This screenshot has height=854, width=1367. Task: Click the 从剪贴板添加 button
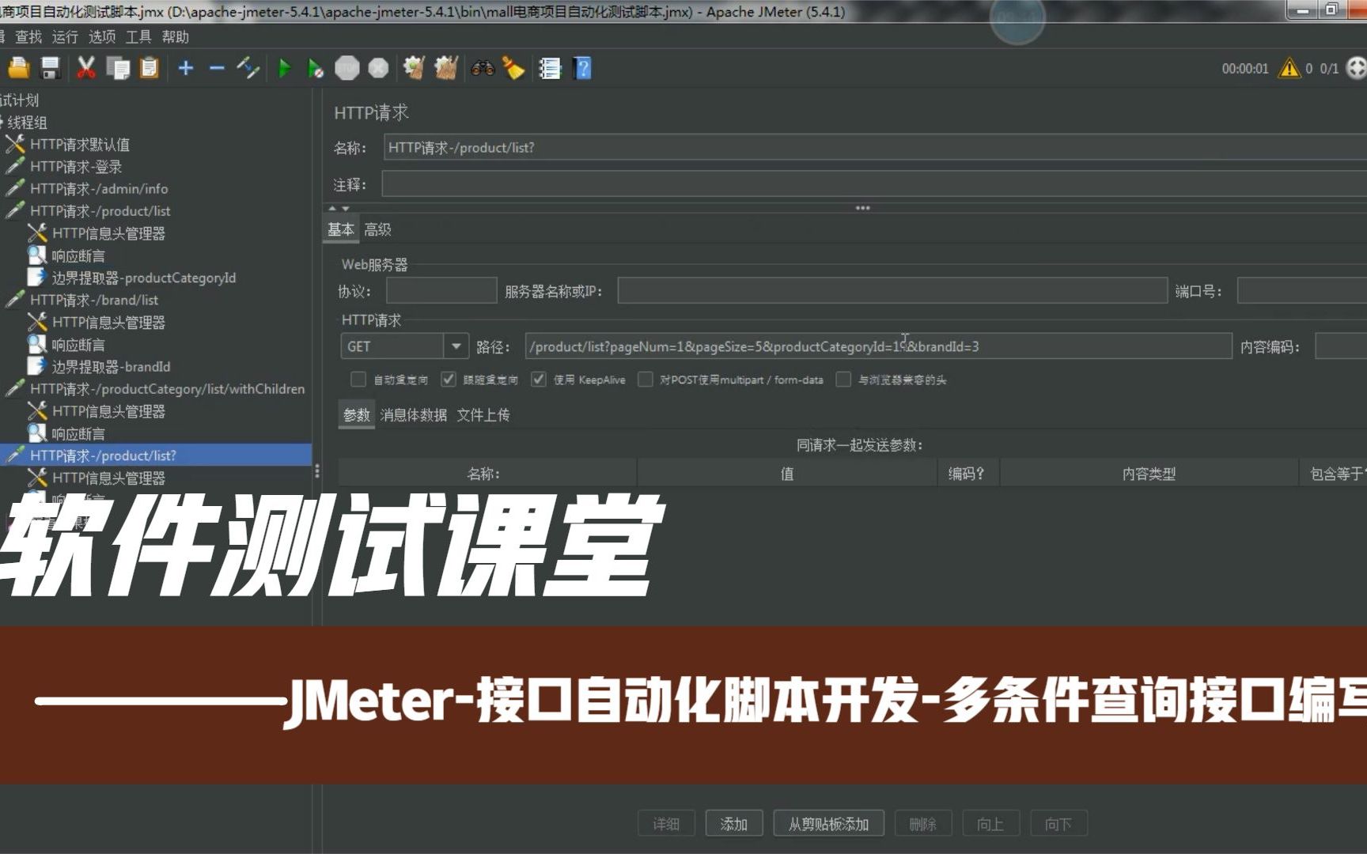[x=829, y=824]
